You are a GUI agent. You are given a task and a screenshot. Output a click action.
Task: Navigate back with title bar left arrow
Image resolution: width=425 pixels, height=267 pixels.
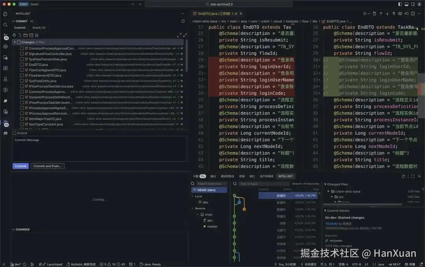click(133, 4)
